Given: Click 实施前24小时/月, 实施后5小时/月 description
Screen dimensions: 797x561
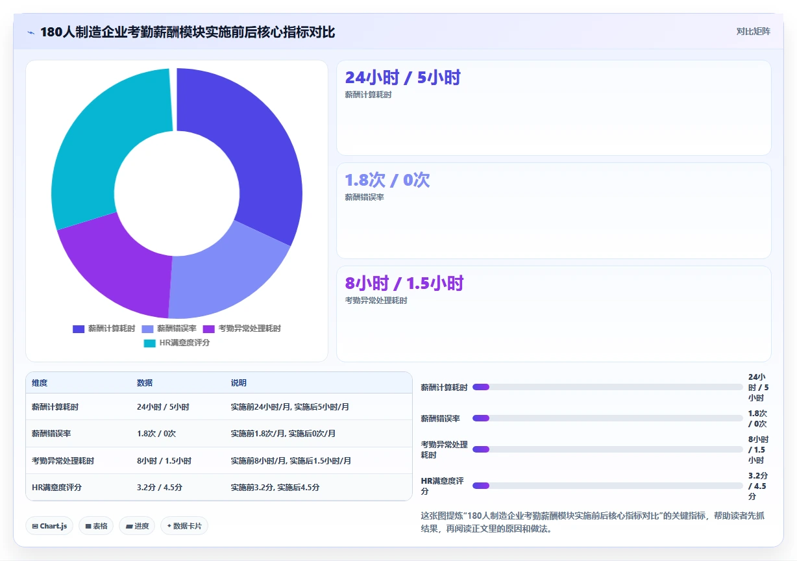Looking at the screenshot, I should [x=290, y=407].
